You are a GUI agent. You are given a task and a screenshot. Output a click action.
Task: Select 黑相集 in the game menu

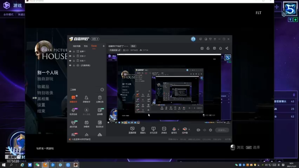pyautogui.click(x=43, y=99)
